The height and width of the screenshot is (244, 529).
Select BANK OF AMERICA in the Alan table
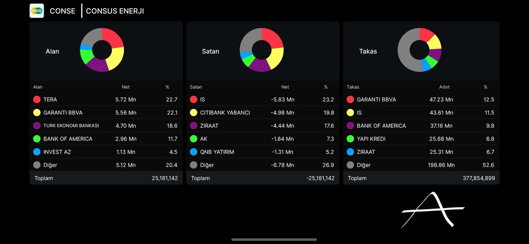[68, 139]
